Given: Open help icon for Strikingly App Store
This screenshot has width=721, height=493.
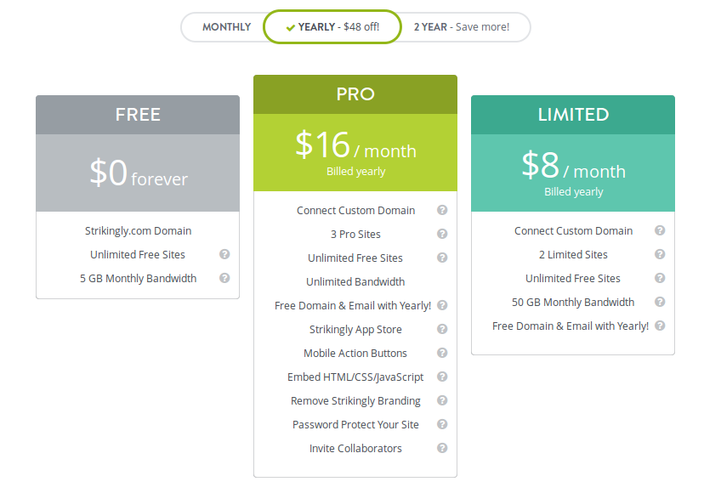Looking at the screenshot, I should (442, 329).
